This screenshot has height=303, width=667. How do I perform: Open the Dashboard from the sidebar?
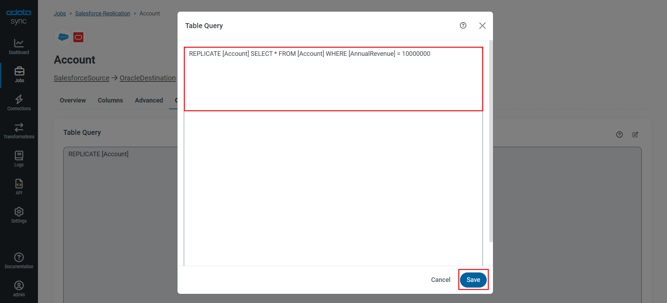tap(19, 47)
